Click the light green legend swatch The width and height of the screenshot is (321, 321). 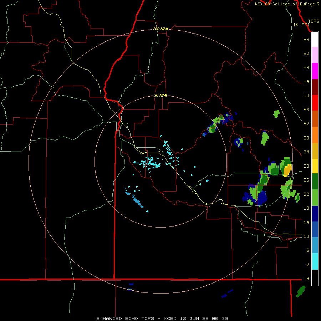315,198
